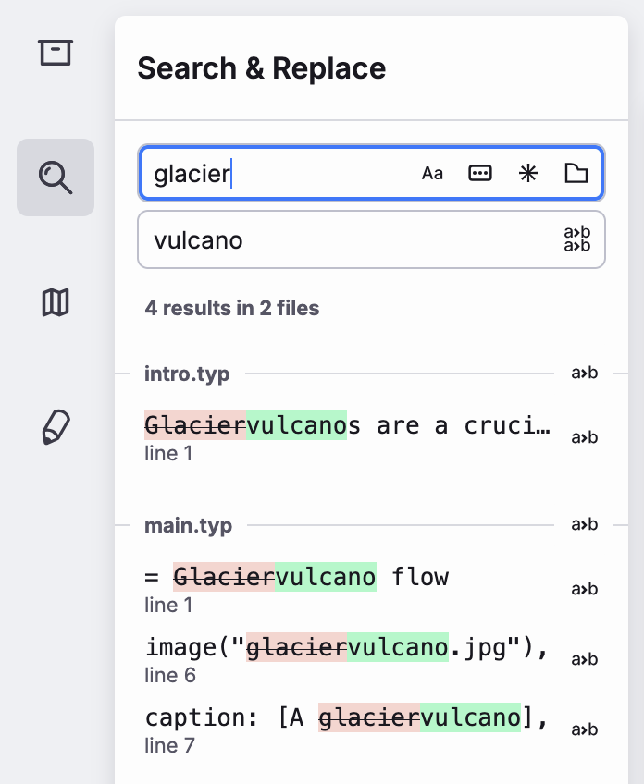Click the folder filter icon in search field
The image size is (644, 784).
576,174
